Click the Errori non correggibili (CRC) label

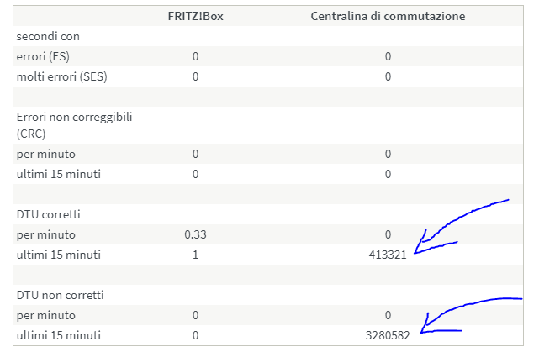[x=74, y=125]
